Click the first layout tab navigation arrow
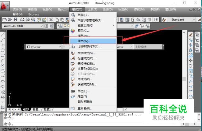The image size is (202, 131). [x=9, y=109]
